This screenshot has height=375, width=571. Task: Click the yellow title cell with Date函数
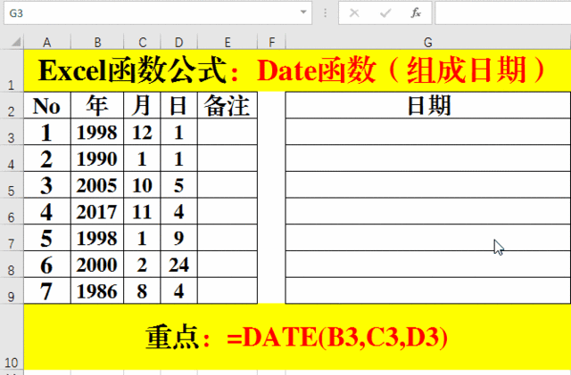(296, 70)
